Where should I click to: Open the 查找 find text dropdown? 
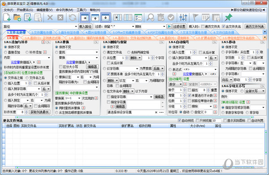[x=97, y=52]
